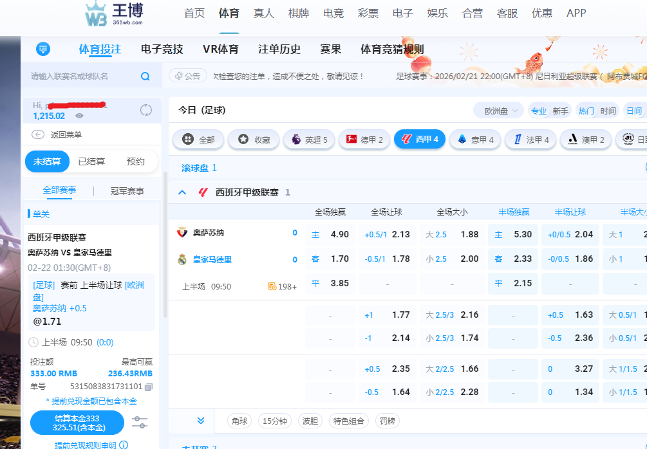The width and height of the screenshot is (647, 449).
Task: Click the back arrow for 返回菜单
Action: (38, 134)
